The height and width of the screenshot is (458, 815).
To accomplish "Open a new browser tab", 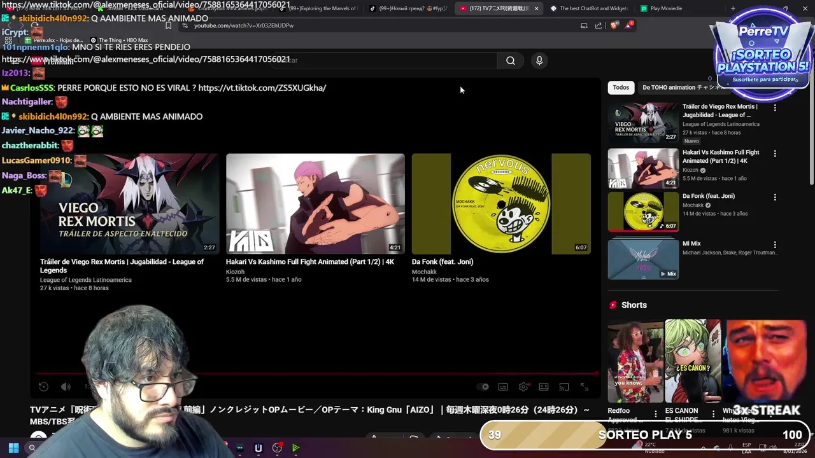I will [733, 8].
